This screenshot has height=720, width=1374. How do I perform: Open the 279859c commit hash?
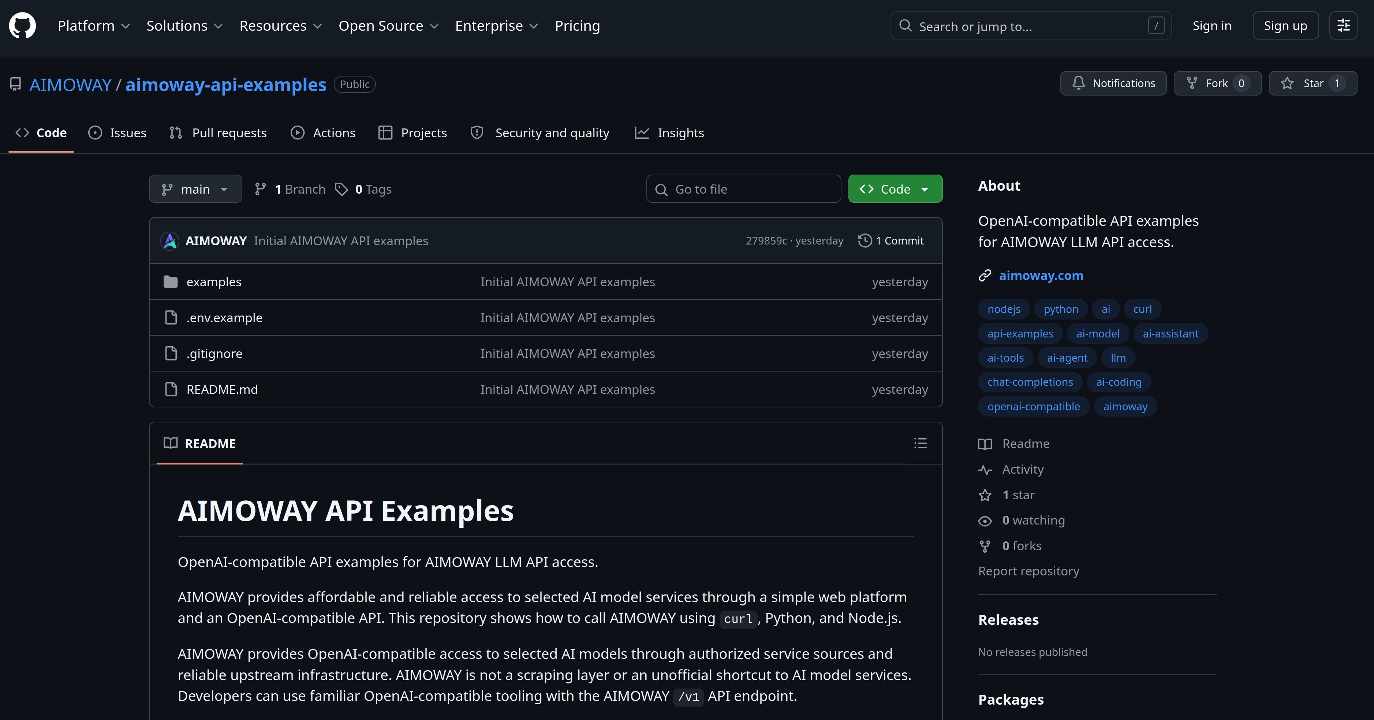click(x=766, y=240)
